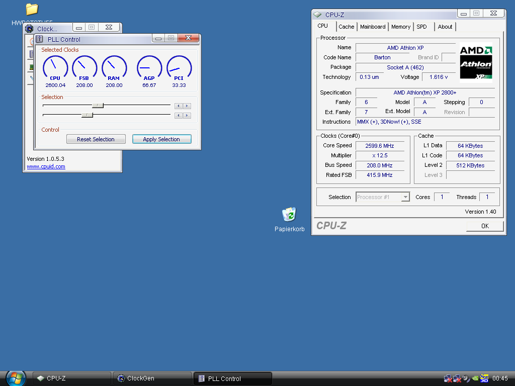
Task: Open the NVIDIA tray icon
Action: (475, 378)
